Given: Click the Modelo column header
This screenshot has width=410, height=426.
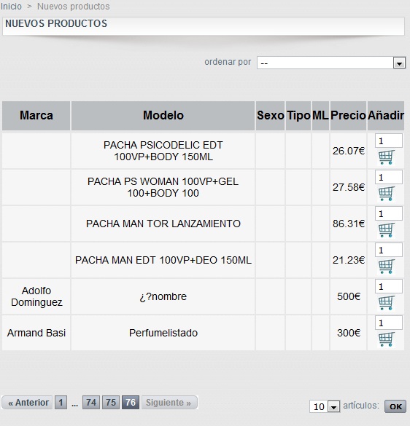Looking at the screenshot, I should coord(163,116).
